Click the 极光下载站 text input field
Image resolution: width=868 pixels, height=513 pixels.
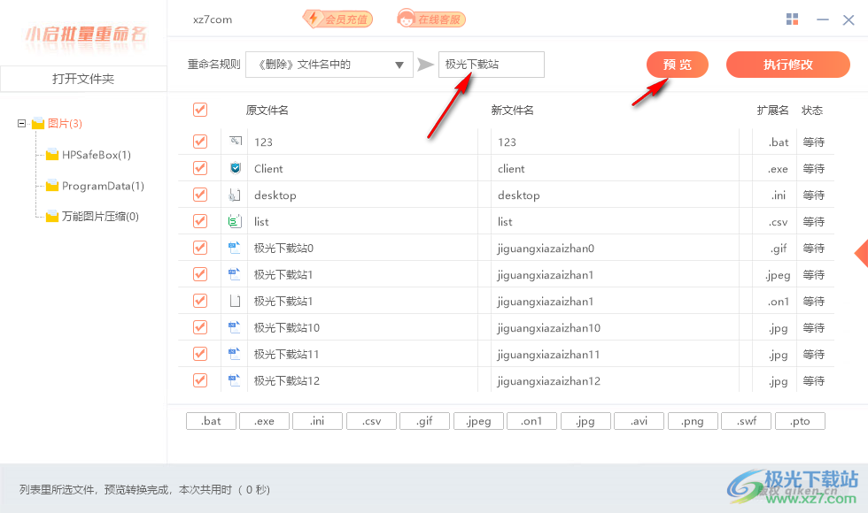click(492, 65)
